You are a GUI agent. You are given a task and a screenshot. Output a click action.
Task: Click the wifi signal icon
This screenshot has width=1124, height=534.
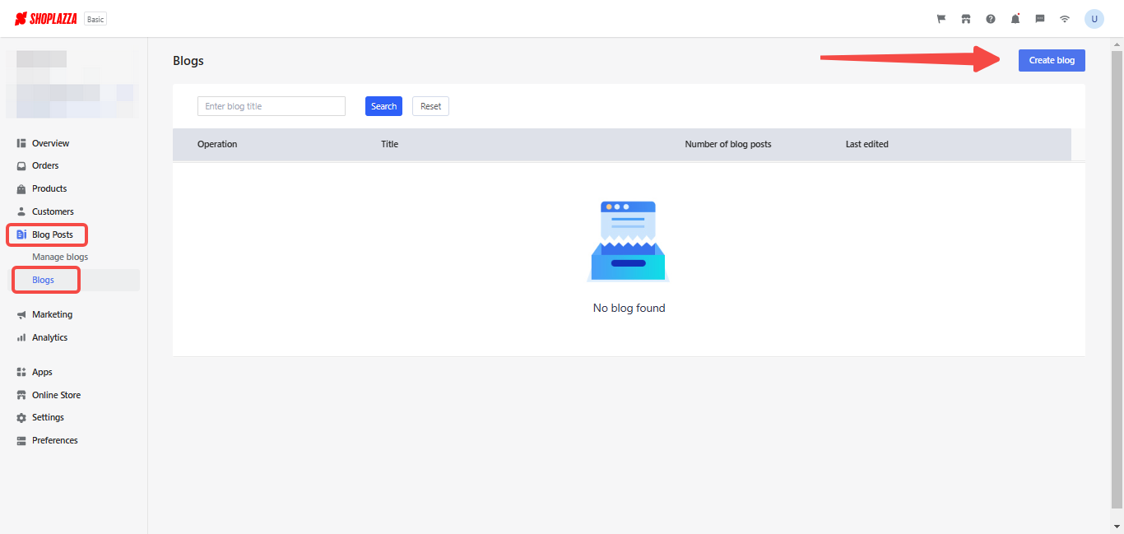(x=1065, y=19)
